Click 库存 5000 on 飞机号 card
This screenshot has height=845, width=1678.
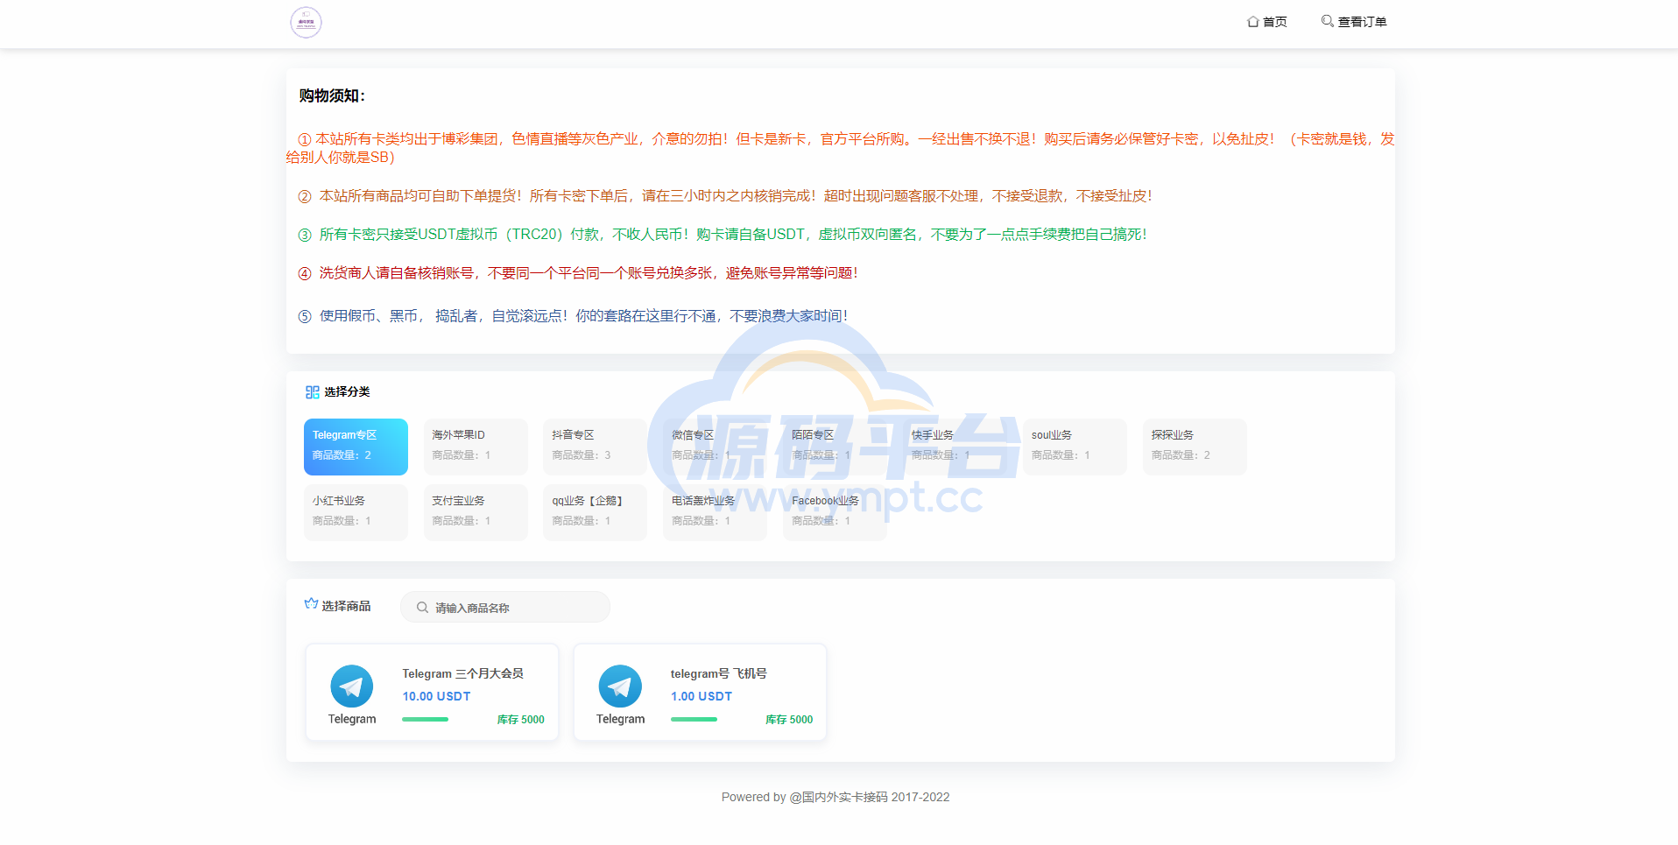point(789,720)
